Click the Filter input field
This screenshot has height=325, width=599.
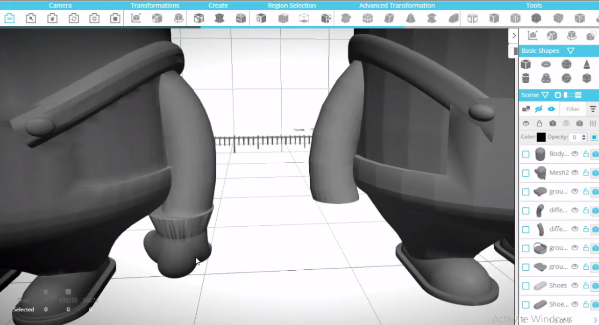[x=572, y=109]
